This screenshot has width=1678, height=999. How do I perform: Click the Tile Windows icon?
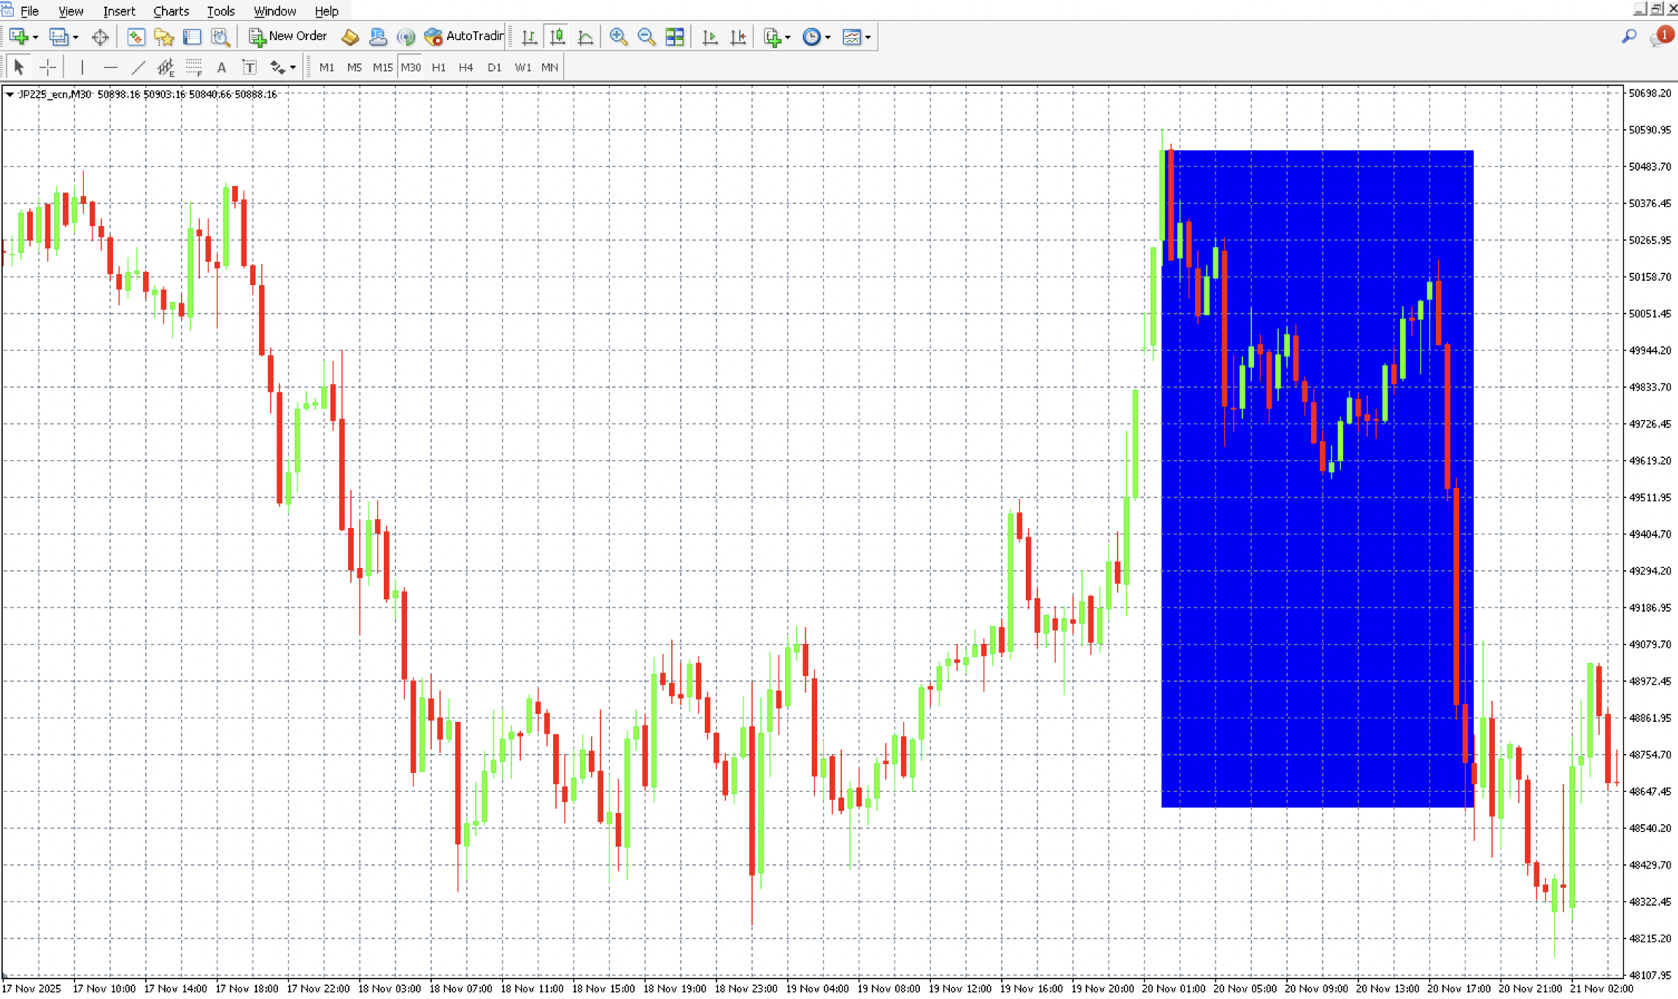[x=675, y=36]
